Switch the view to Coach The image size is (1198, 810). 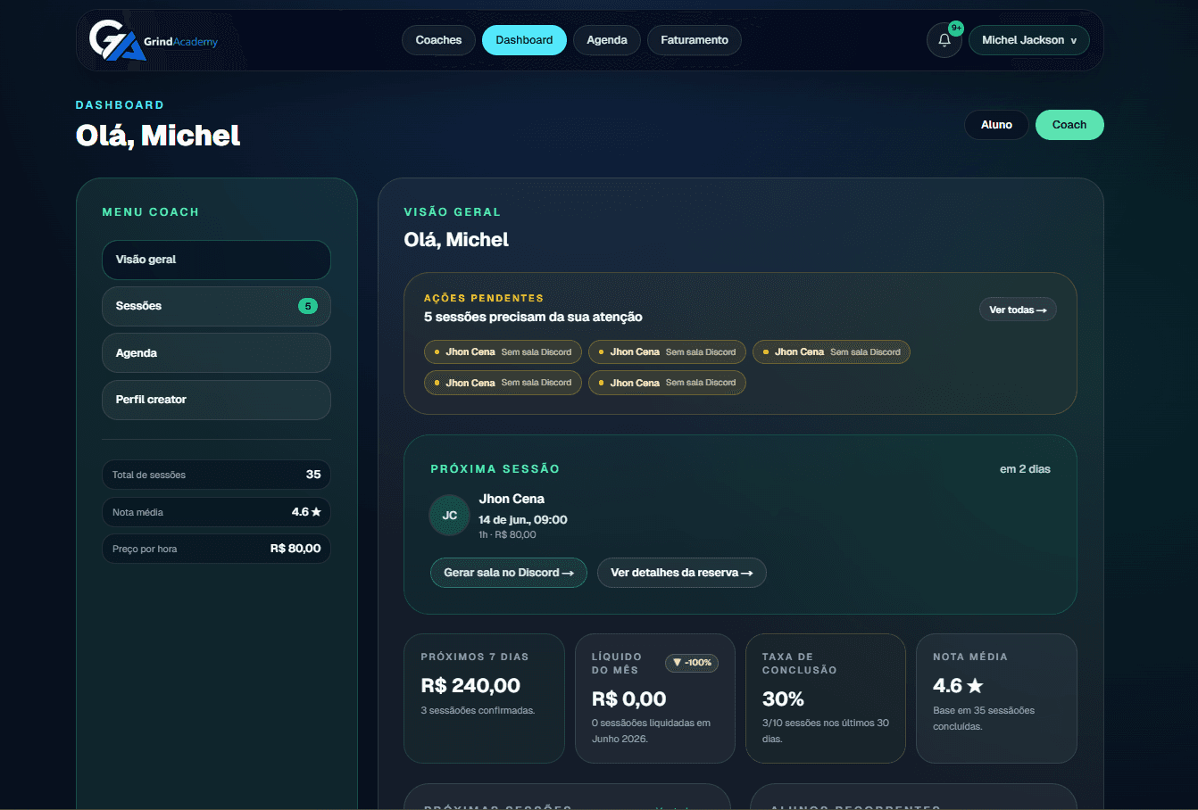pyautogui.click(x=1069, y=125)
